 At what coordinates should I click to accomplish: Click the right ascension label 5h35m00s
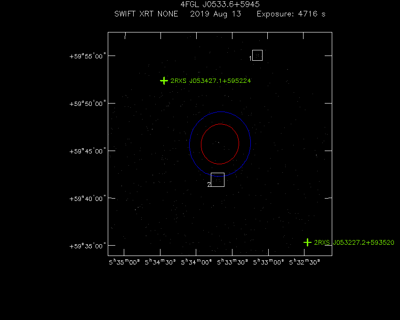pos(124,262)
